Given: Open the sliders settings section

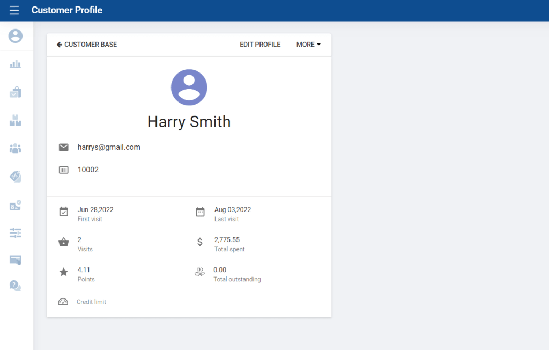Looking at the screenshot, I should point(16,233).
